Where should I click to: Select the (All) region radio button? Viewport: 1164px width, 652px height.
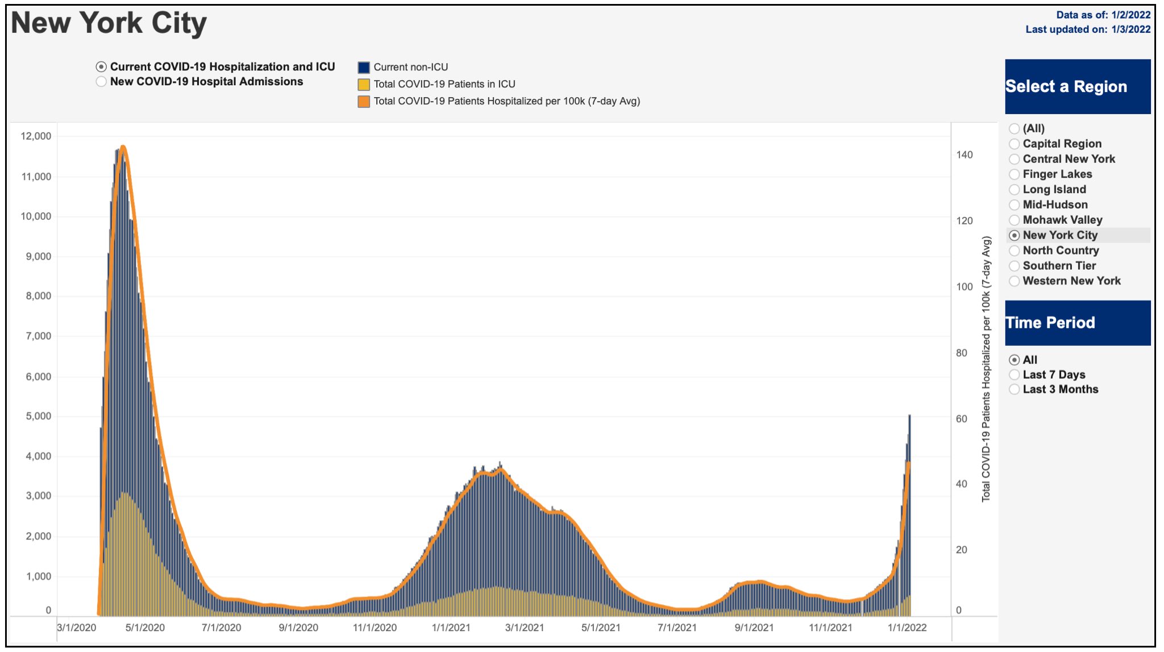(x=1015, y=129)
